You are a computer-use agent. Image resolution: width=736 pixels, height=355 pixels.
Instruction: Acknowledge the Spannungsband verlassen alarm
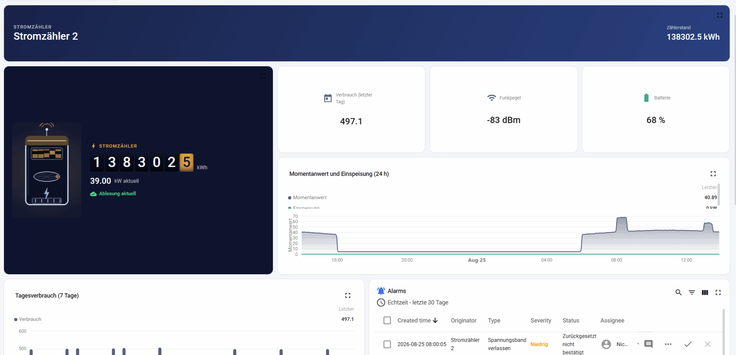[688, 344]
